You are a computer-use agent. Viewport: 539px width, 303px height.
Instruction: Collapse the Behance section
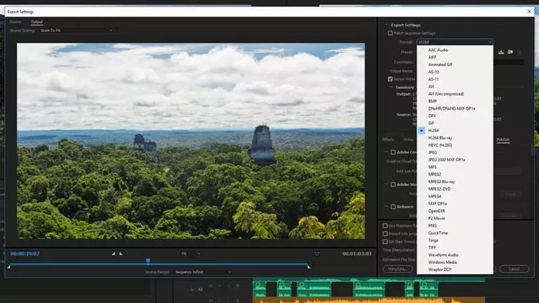(386, 207)
